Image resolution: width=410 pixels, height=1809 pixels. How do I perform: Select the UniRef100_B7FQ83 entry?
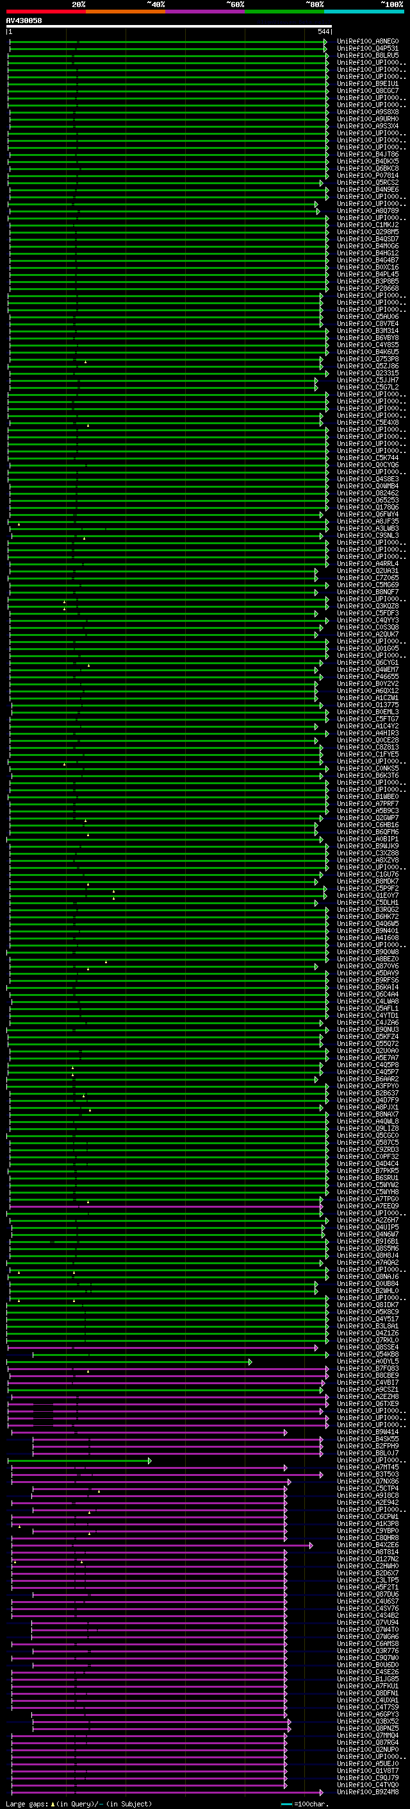coord(368,1369)
